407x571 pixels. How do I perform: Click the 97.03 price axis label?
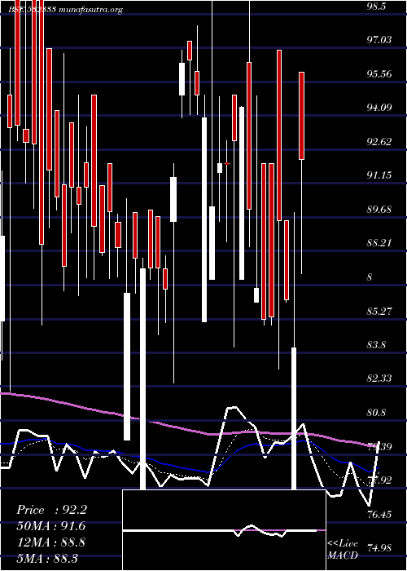379,40
